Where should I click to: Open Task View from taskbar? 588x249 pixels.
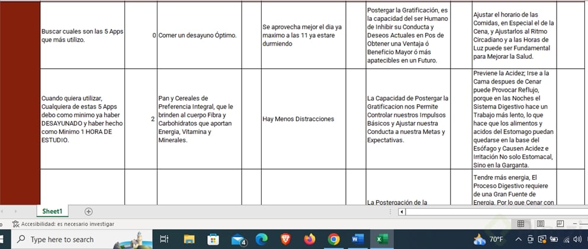[164, 240]
